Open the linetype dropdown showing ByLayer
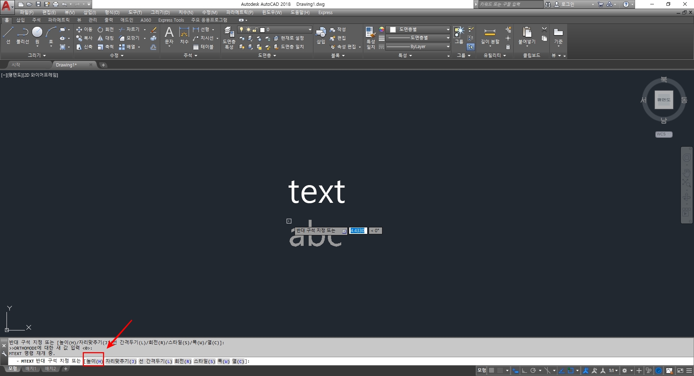Screen dimensions: 694x376 (418, 47)
